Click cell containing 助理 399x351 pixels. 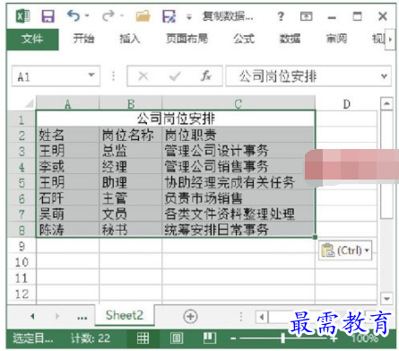131,182
